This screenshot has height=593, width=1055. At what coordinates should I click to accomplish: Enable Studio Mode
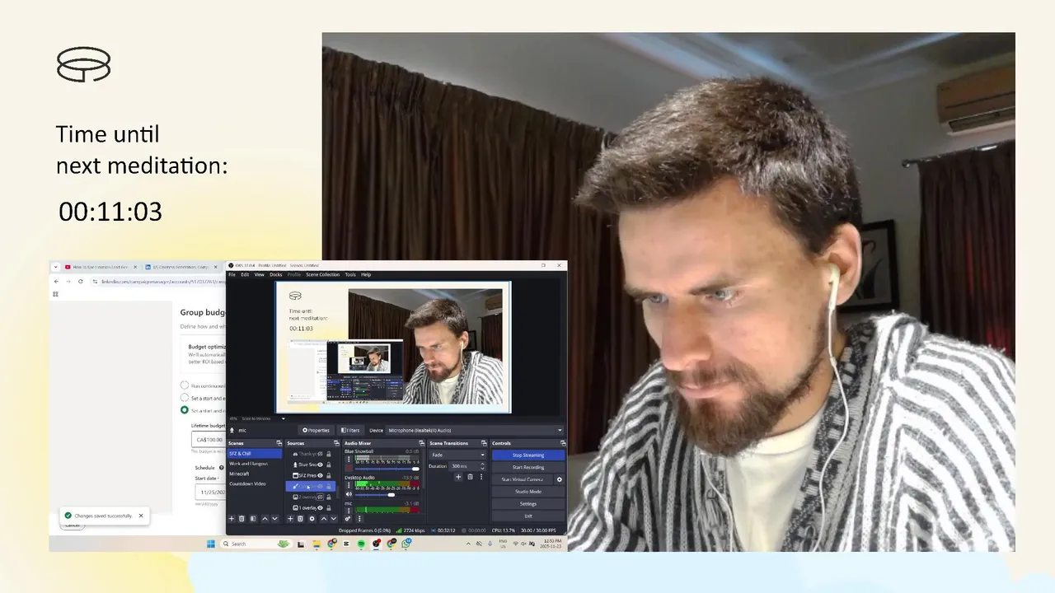(x=528, y=492)
